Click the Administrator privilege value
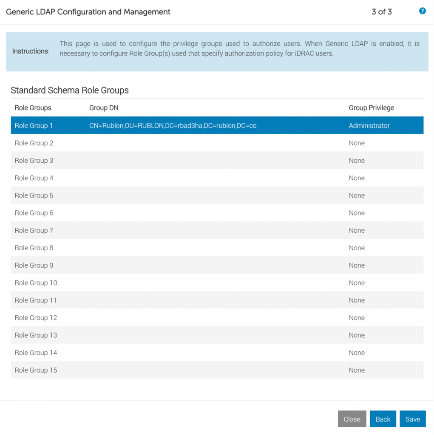Image resolution: width=434 pixels, height=435 pixels. (x=368, y=125)
